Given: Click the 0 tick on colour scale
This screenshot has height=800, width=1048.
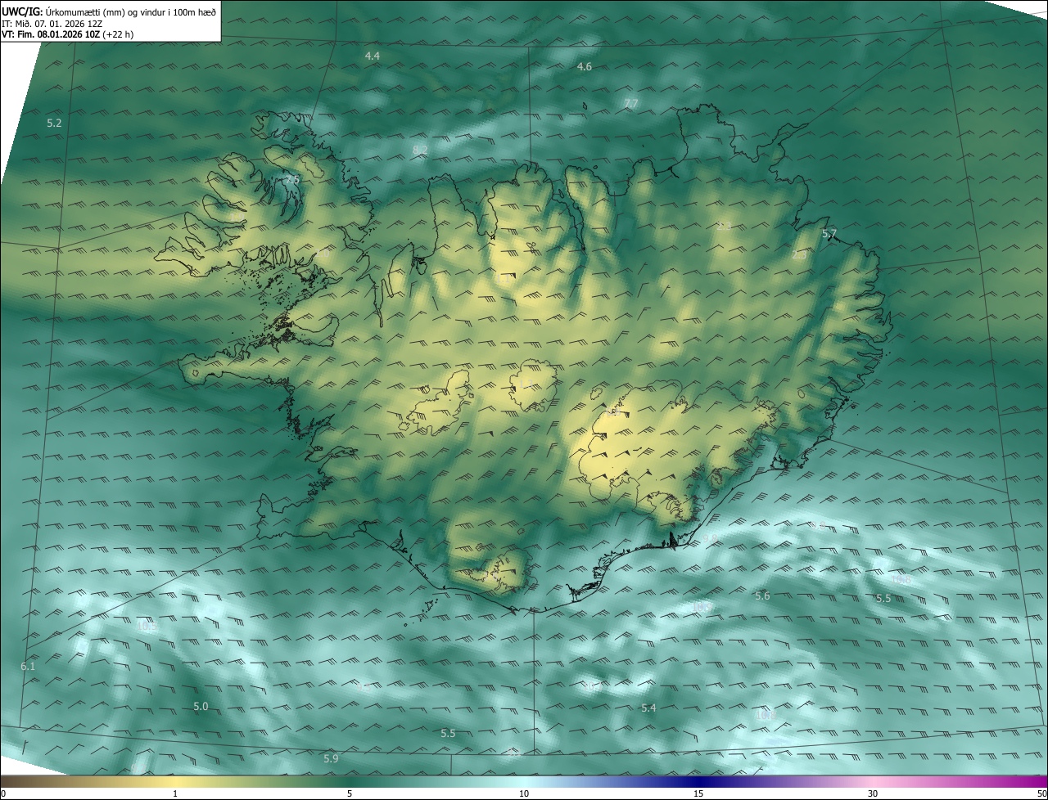Looking at the screenshot, I should coord(3,793).
